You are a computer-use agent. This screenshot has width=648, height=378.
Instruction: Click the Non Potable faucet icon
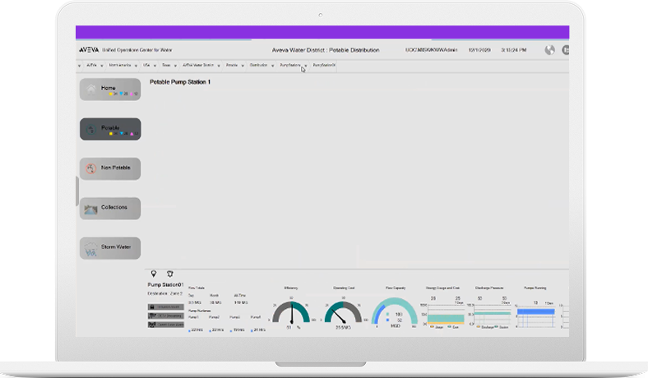click(91, 168)
